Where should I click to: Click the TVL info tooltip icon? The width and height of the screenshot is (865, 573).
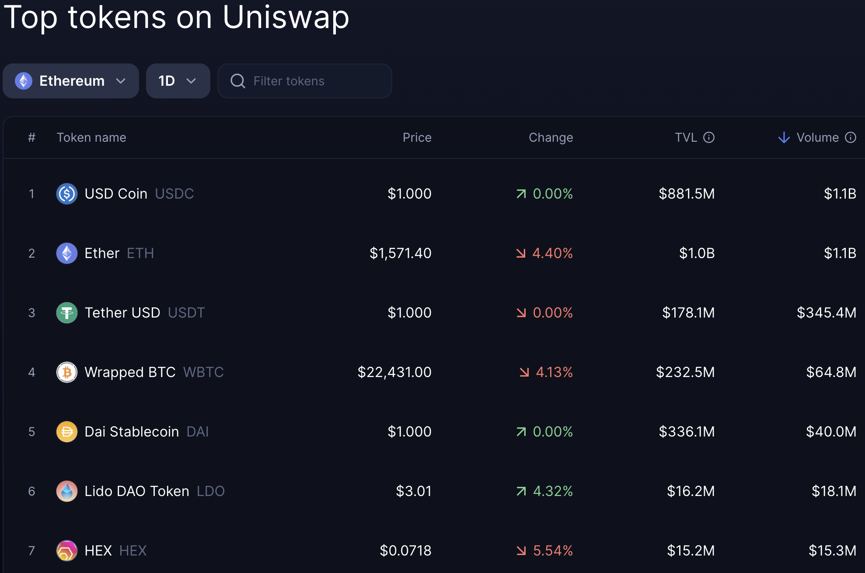(x=709, y=137)
